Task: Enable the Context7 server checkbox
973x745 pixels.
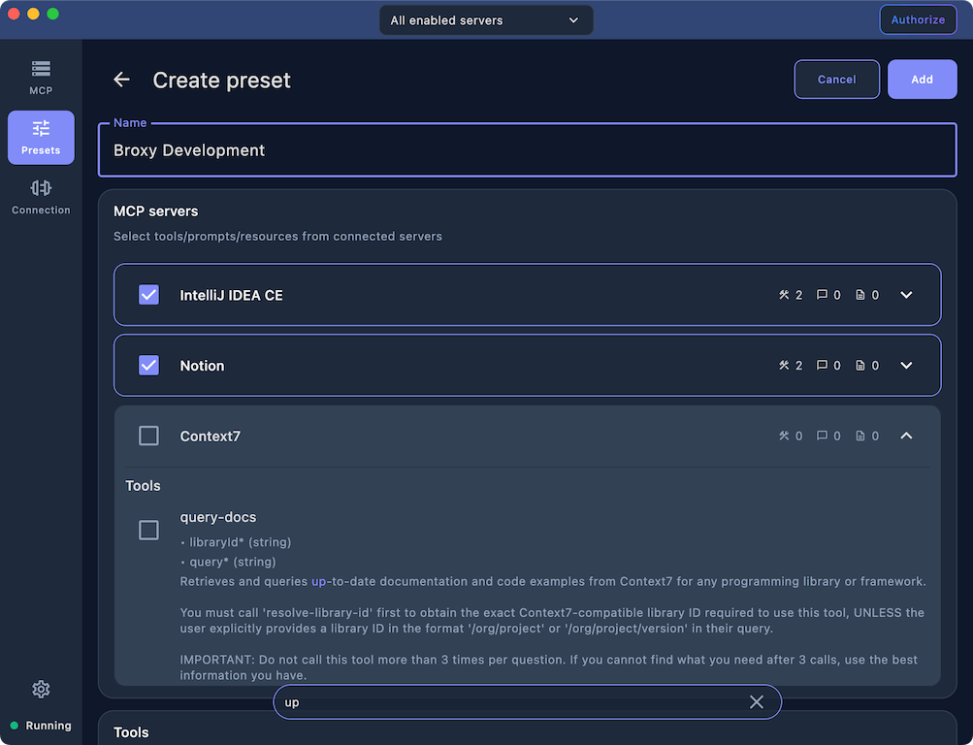Action: pyautogui.click(x=148, y=436)
